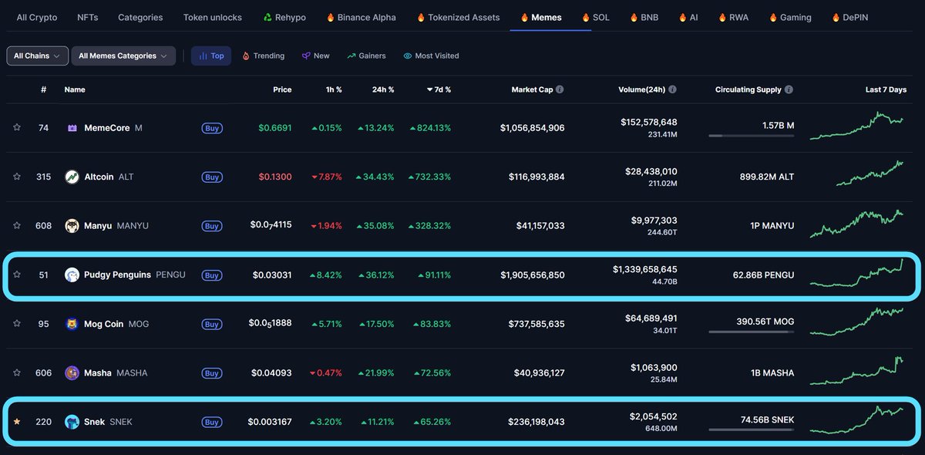Toggle the star next to Mog Coin
Viewport: 925px width, 455px height.
point(17,324)
